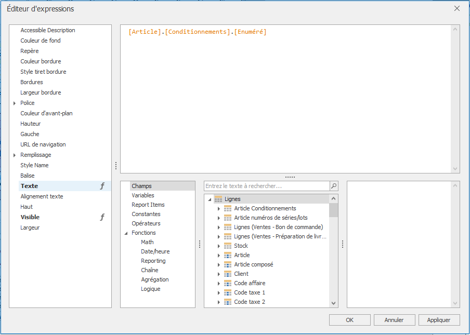The image size is (470, 335).
Task: Collapse the Lignes tree node
Action: [x=210, y=199]
